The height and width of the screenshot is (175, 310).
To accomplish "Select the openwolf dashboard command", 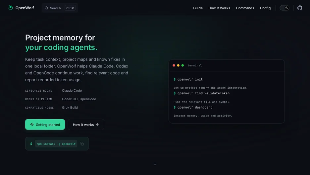I will pos(195,107).
